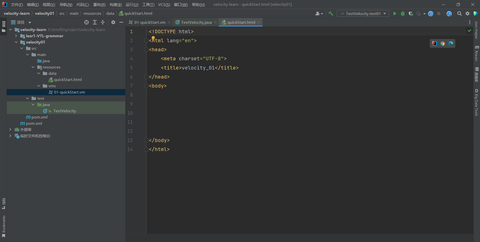Open the Maven tool window
This screenshot has width=480, height=242.
[476, 53]
